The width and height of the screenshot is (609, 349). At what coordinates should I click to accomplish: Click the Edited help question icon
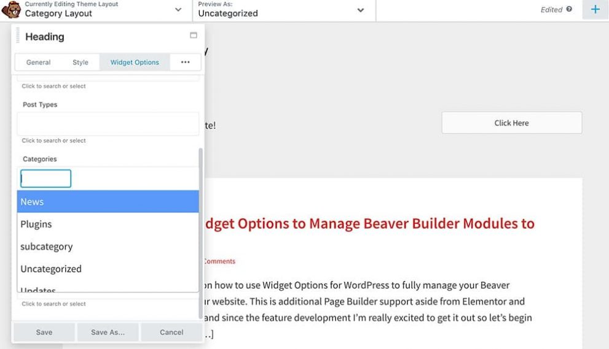(x=569, y=9)
